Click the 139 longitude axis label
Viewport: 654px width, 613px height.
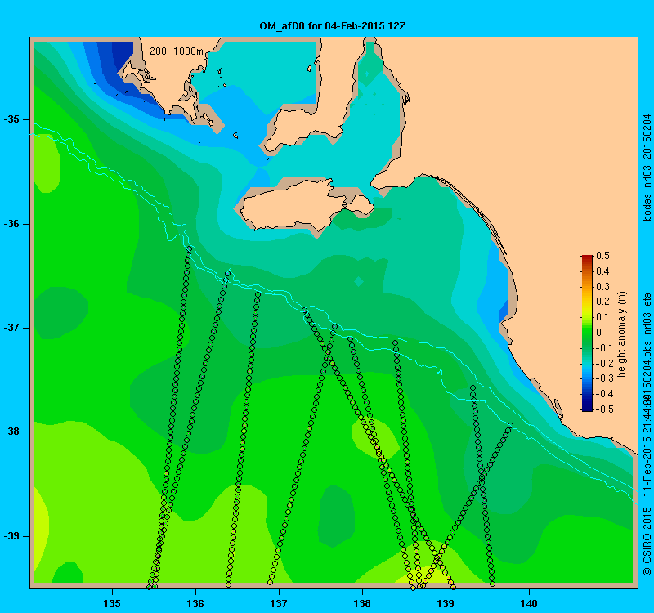coord(446,603)
